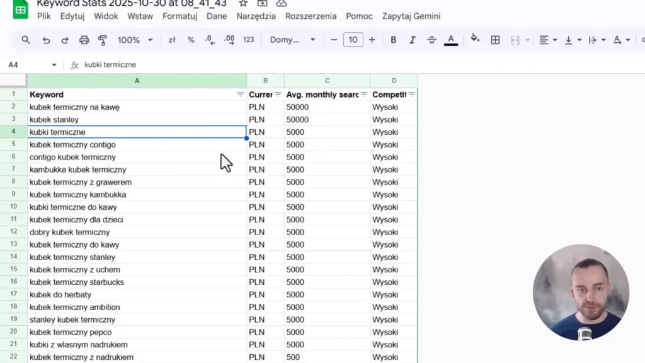
Task: Select cell 'kubki z własnym nadrukiem'
Action: (137, 345)
